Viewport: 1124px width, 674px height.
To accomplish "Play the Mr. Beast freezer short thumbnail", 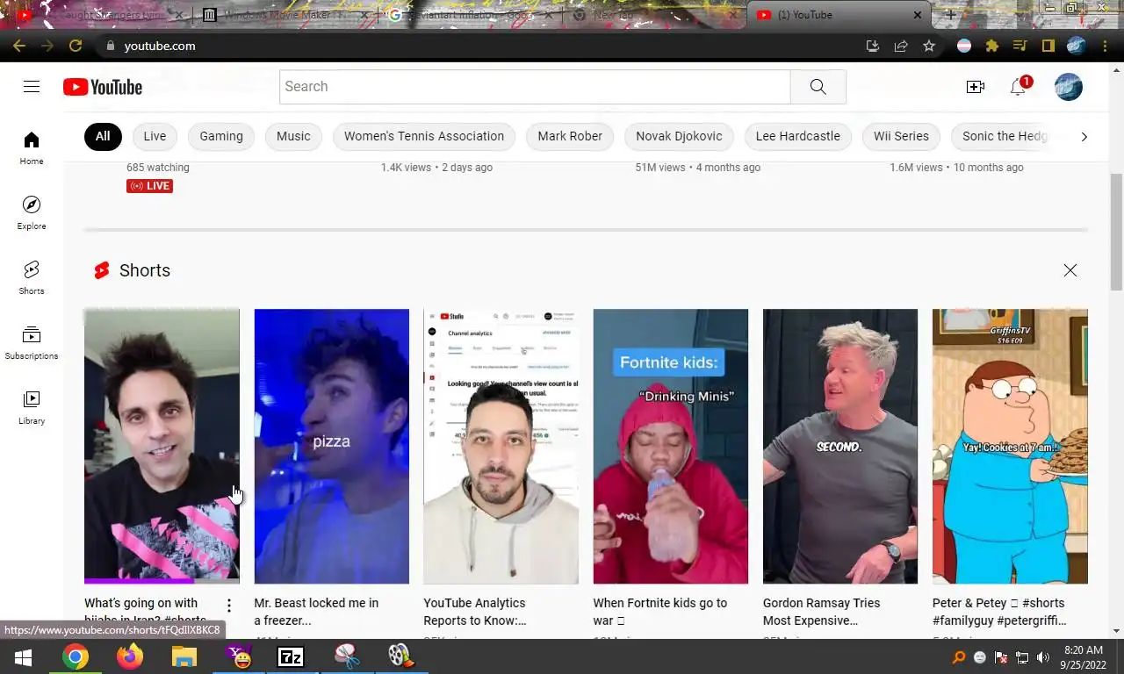I will tap(331, 446).
